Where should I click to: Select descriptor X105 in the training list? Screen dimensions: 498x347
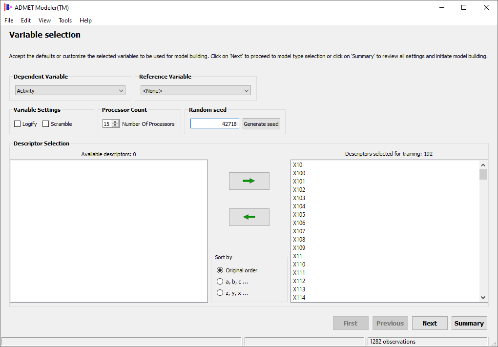[299, 215]
